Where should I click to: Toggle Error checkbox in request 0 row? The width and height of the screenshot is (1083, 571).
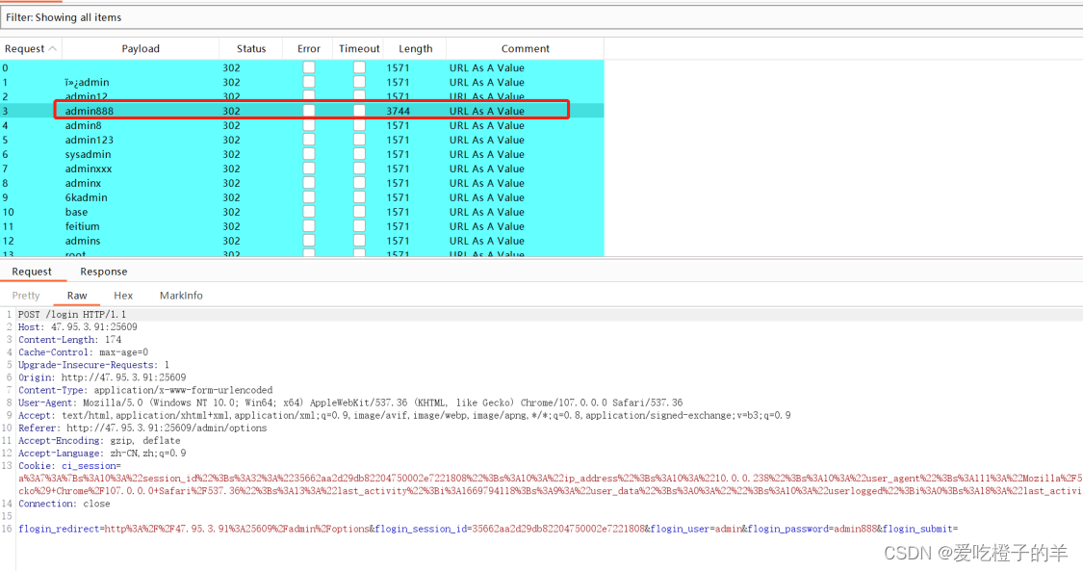point(309,67)
